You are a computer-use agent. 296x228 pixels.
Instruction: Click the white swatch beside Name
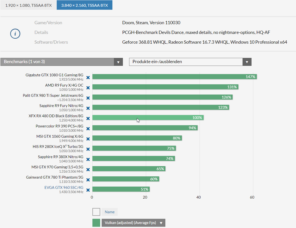click(x=96, y=212)
